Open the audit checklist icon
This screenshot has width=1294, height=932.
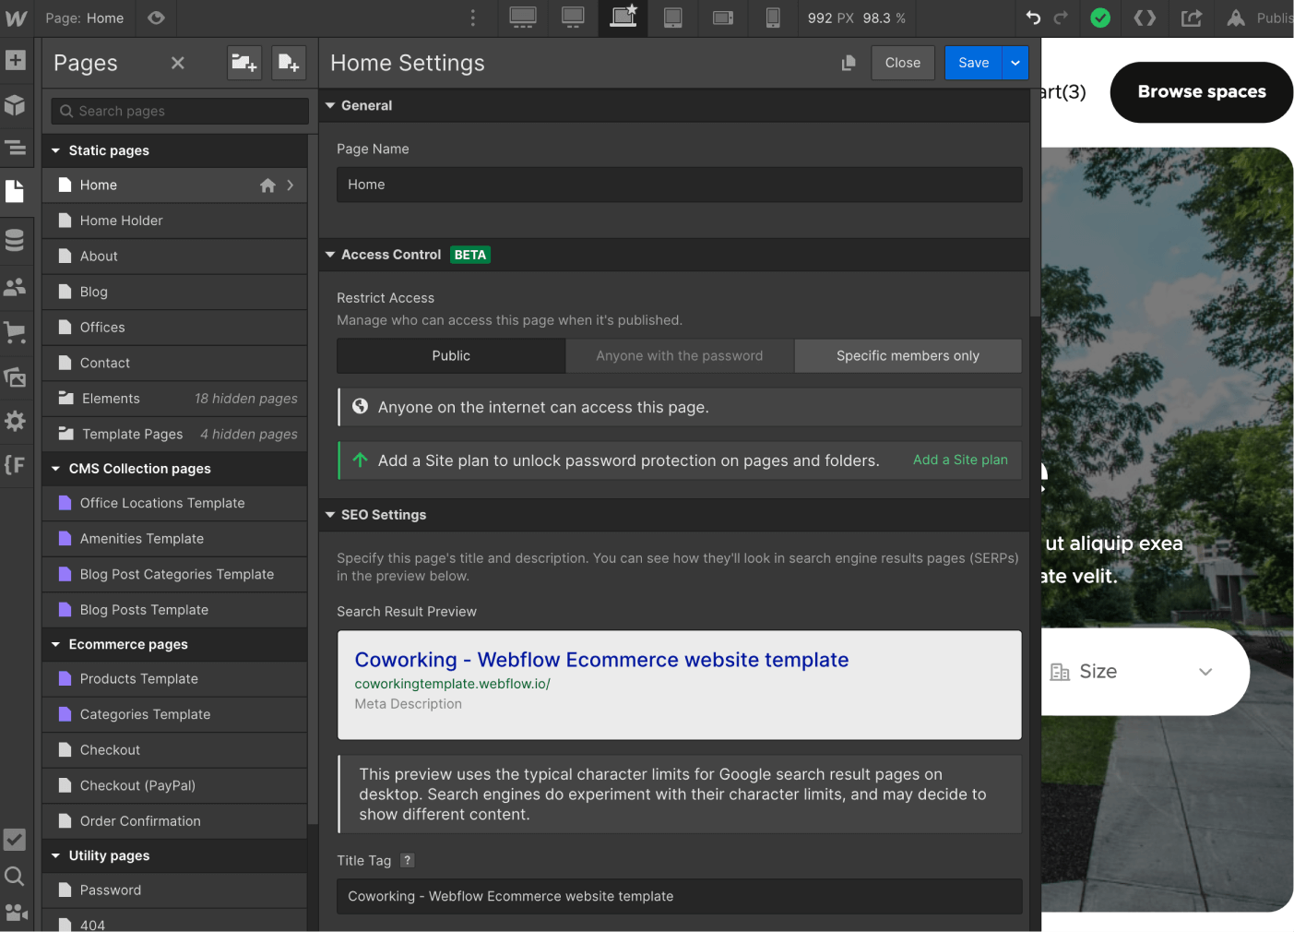(15, 840)
